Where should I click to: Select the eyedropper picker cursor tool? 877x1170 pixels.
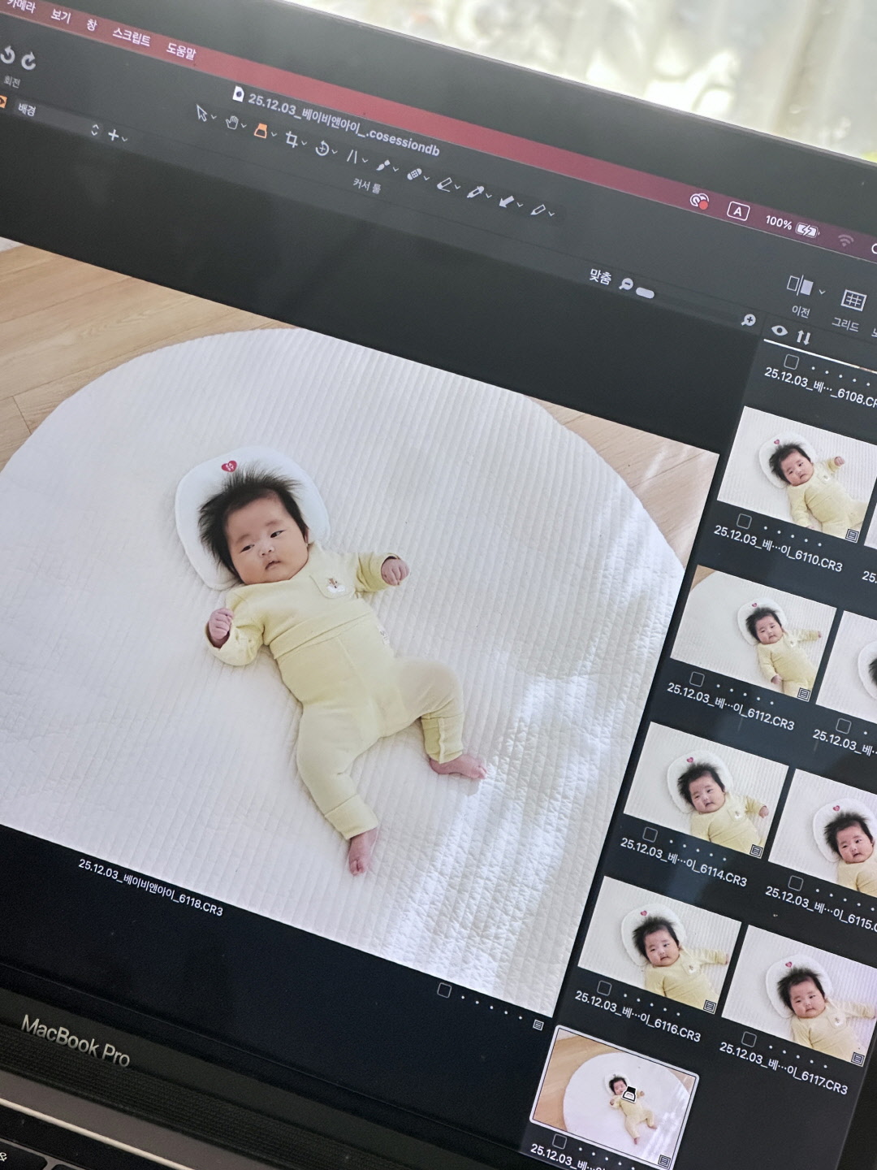[x=474, y=192]
